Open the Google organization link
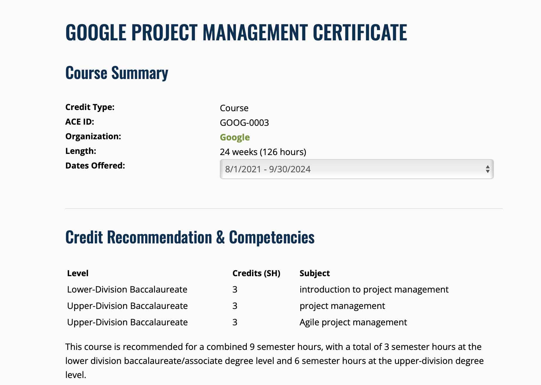Viewport: 541px width, 385px height. coord(234,137)
